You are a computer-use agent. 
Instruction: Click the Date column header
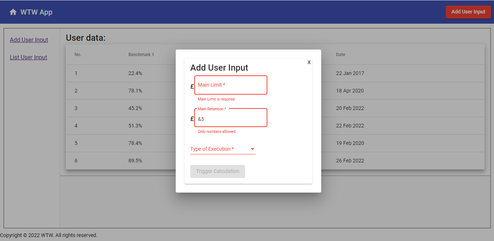tap(340, 55)
